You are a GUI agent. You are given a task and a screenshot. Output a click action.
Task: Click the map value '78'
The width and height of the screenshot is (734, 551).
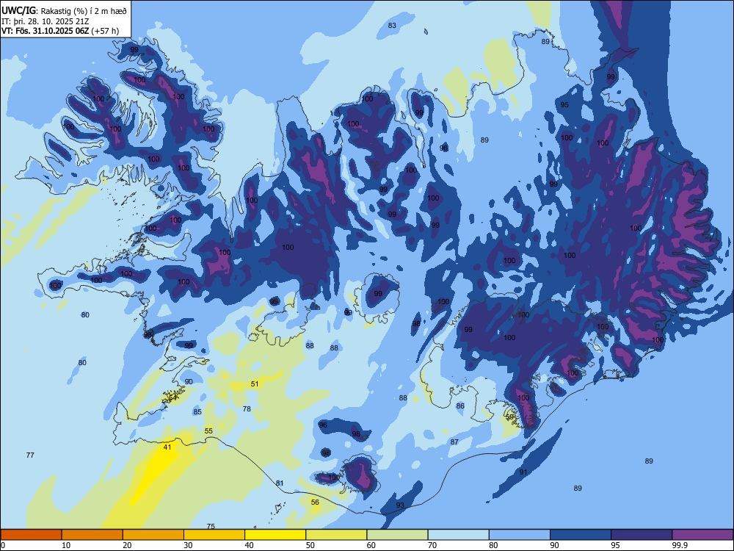(247, 408)
